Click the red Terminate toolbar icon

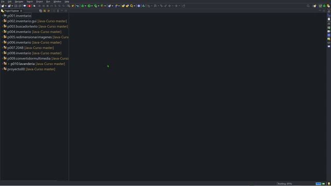(x=29, y=6)
